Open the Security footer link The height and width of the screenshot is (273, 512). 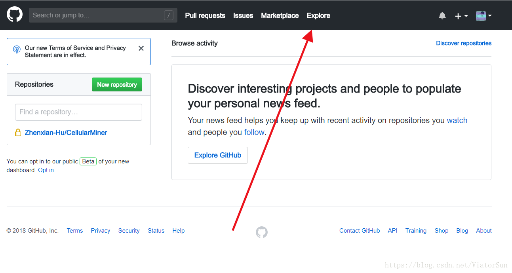(129, 231)
